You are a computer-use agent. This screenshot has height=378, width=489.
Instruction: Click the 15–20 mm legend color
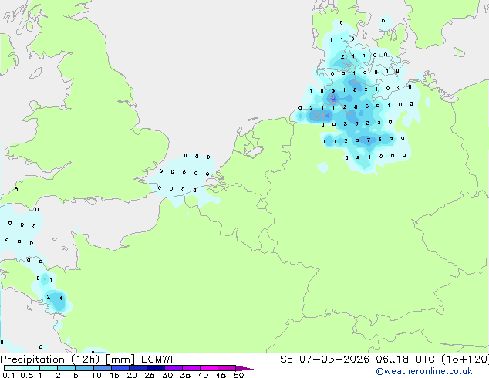(120, 368)
